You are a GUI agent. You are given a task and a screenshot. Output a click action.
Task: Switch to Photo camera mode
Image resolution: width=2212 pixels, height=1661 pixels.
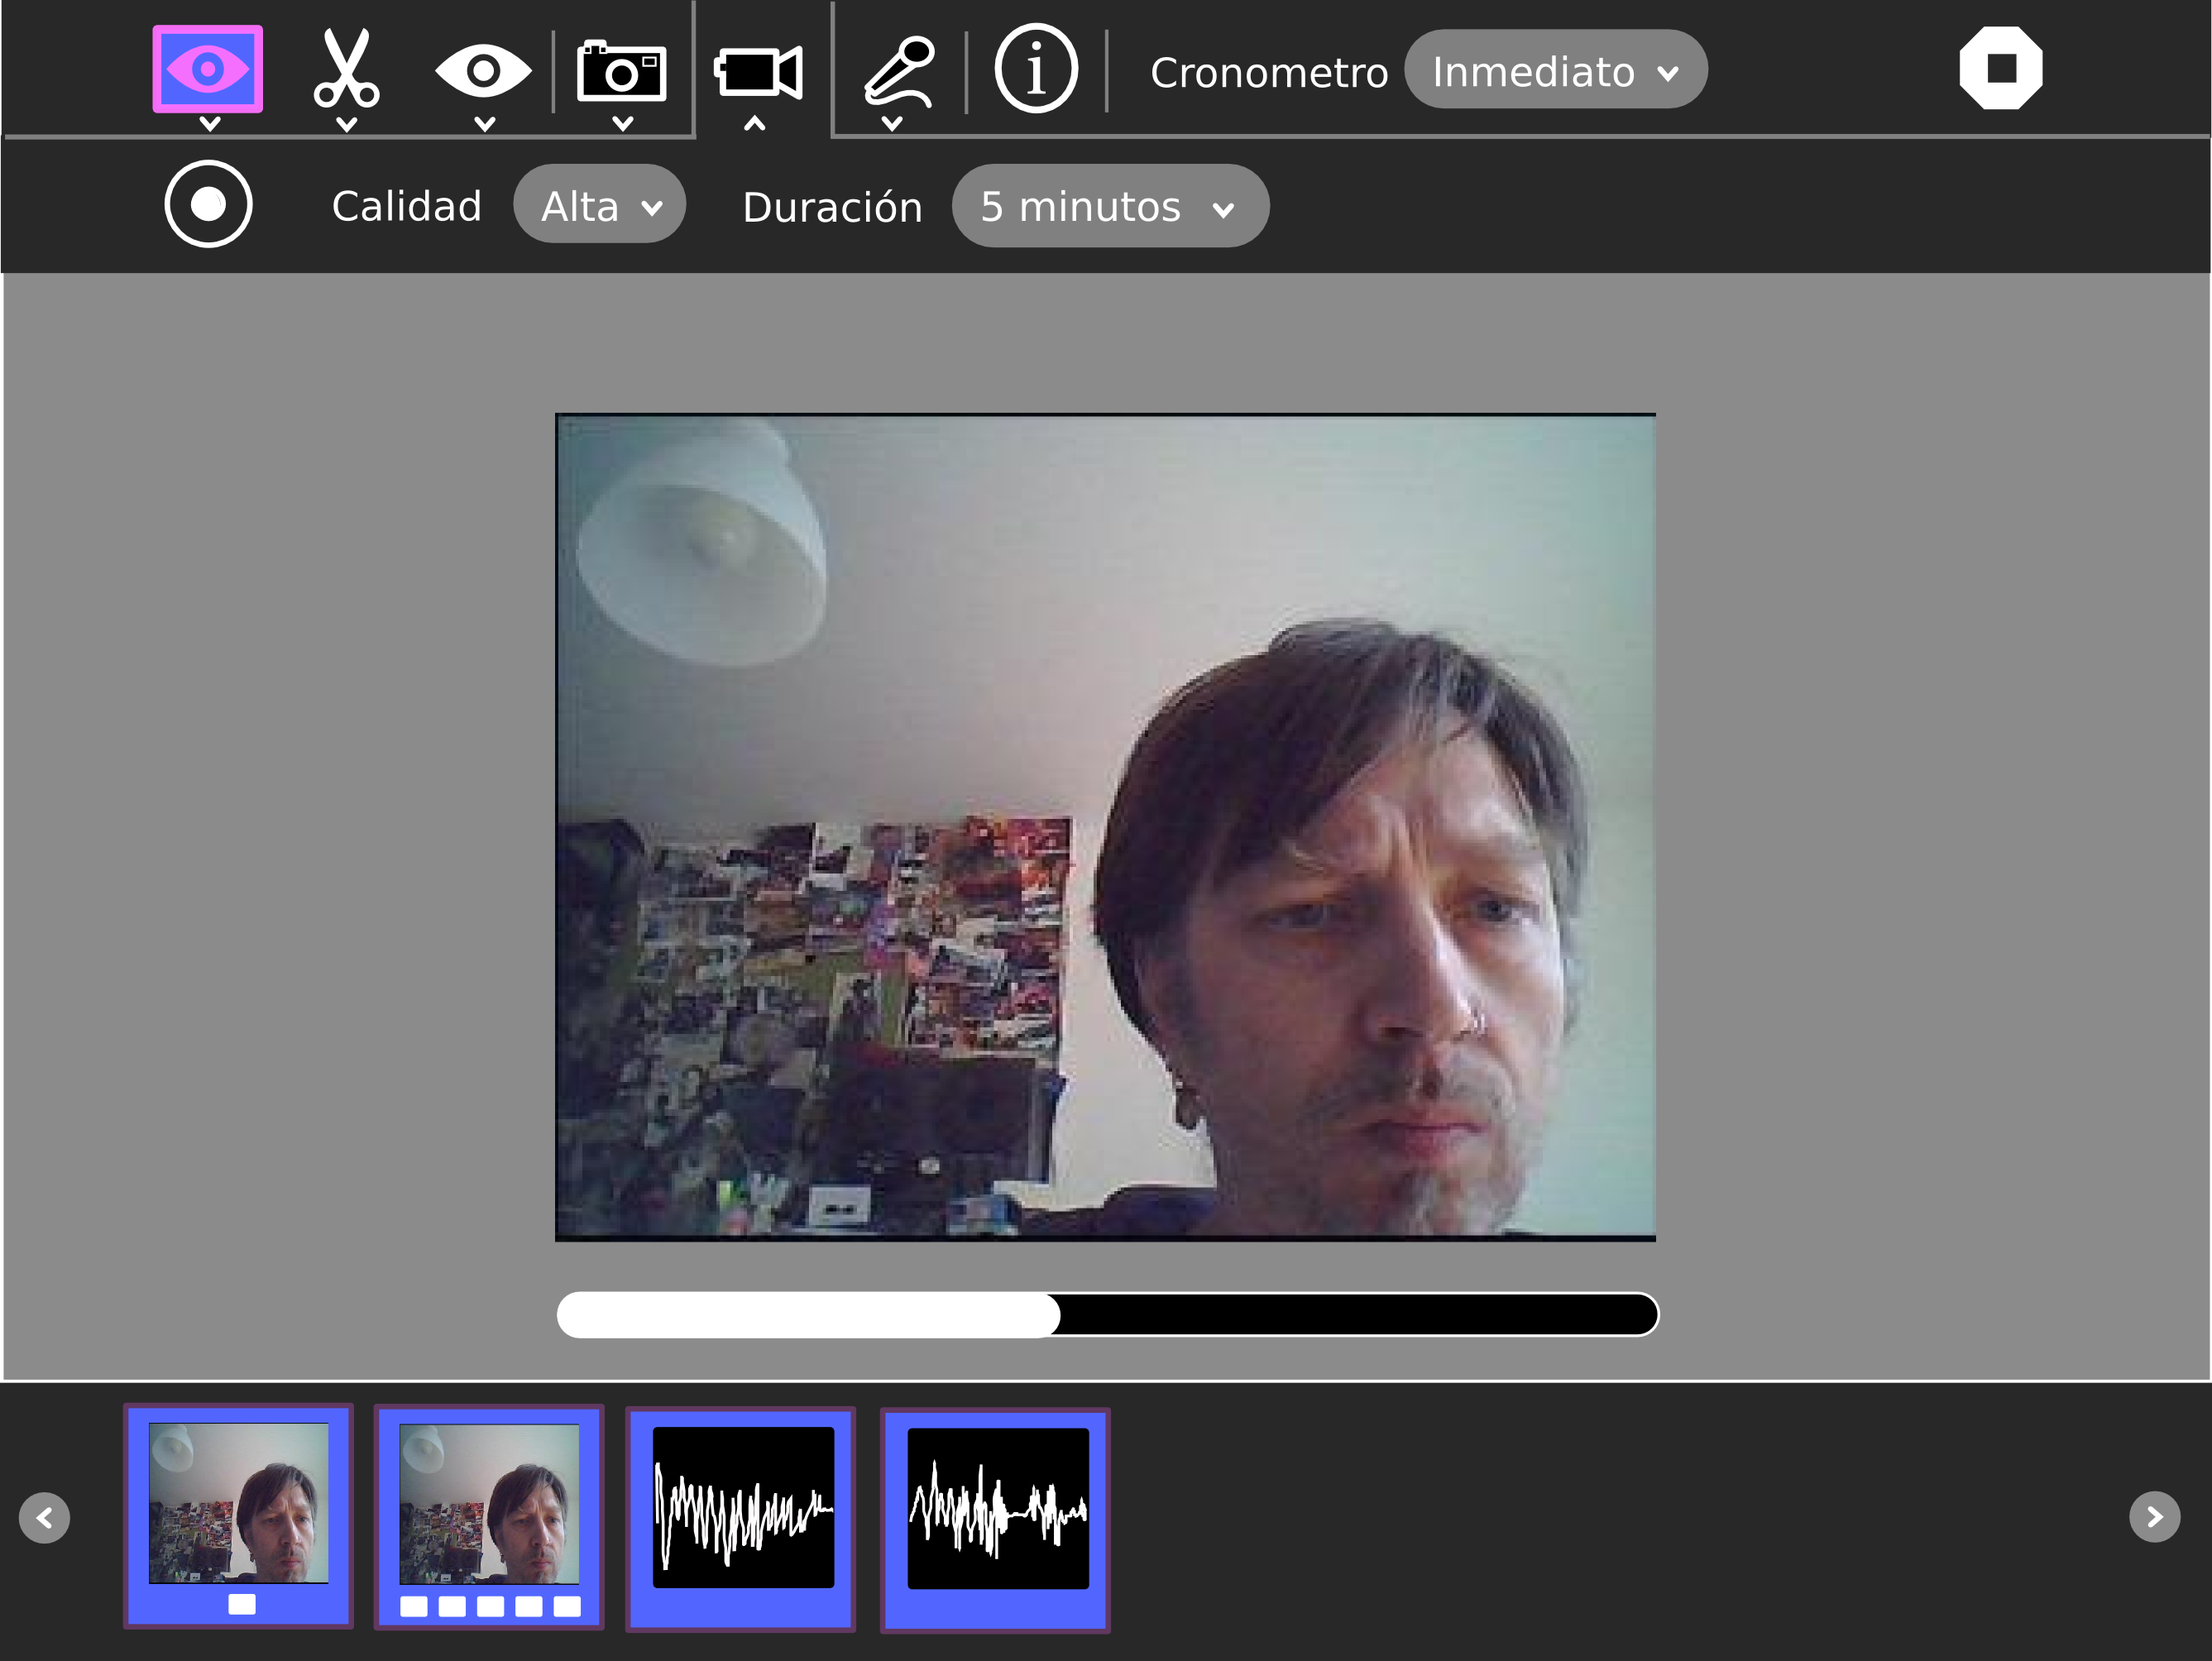pyautogui.click(x=621, y=71)
